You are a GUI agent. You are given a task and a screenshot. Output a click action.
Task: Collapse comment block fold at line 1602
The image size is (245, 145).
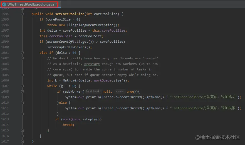click(22, 58)
